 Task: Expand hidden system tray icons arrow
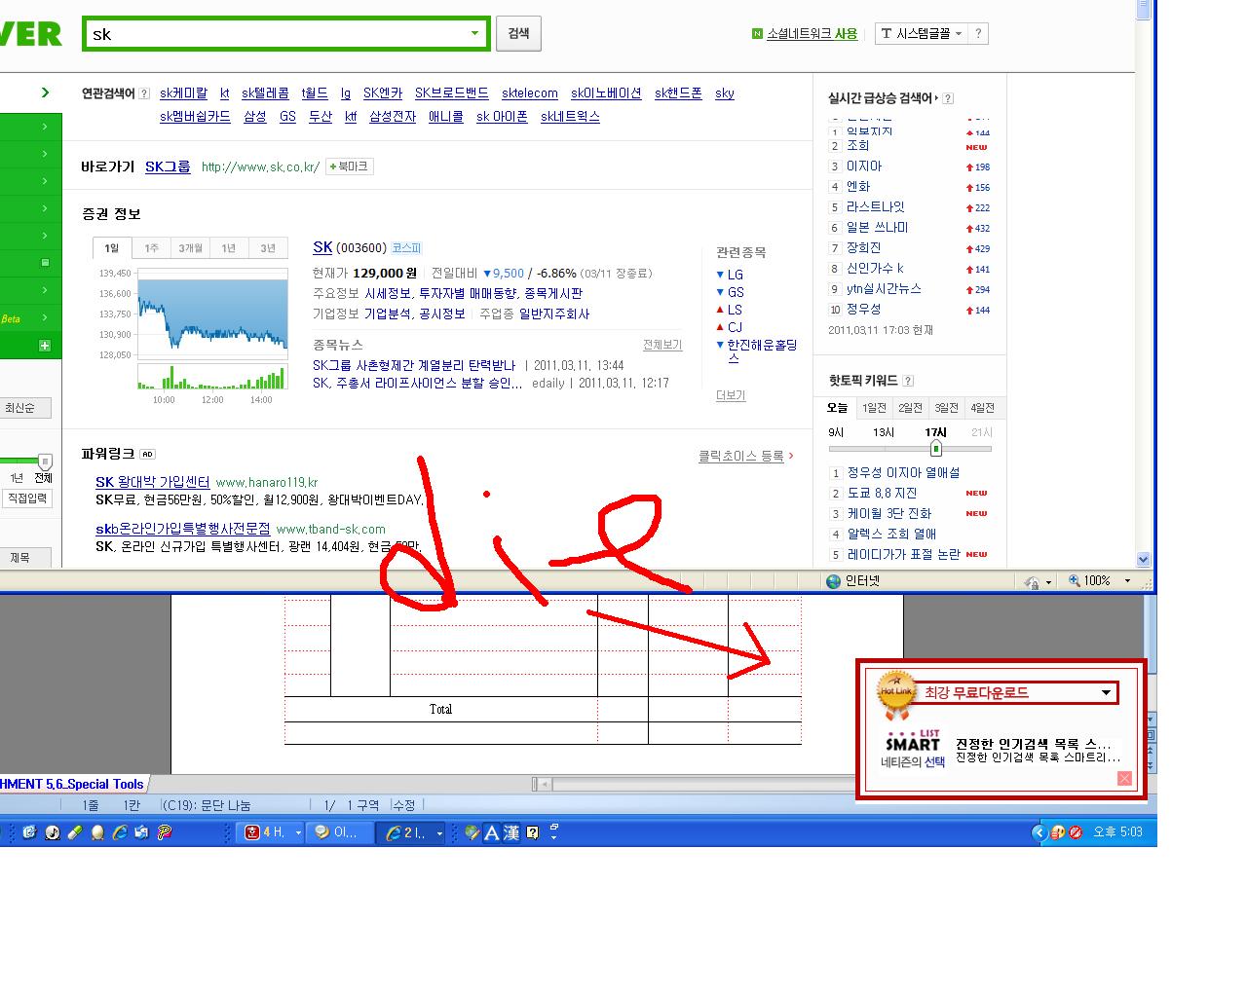coord(1039,832)
